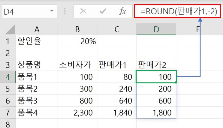This screenshot has height=128, width=223.
Task: Click 소비자가 value 300
Action: point(77,89)
